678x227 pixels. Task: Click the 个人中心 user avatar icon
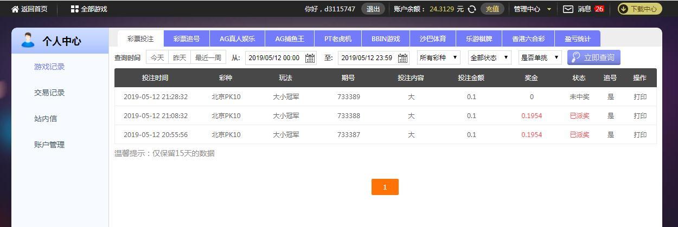point(28,41)
